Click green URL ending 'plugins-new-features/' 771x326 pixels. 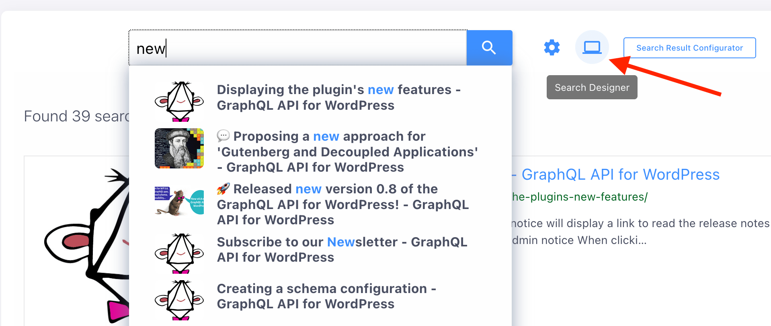(x=580, y=197)
